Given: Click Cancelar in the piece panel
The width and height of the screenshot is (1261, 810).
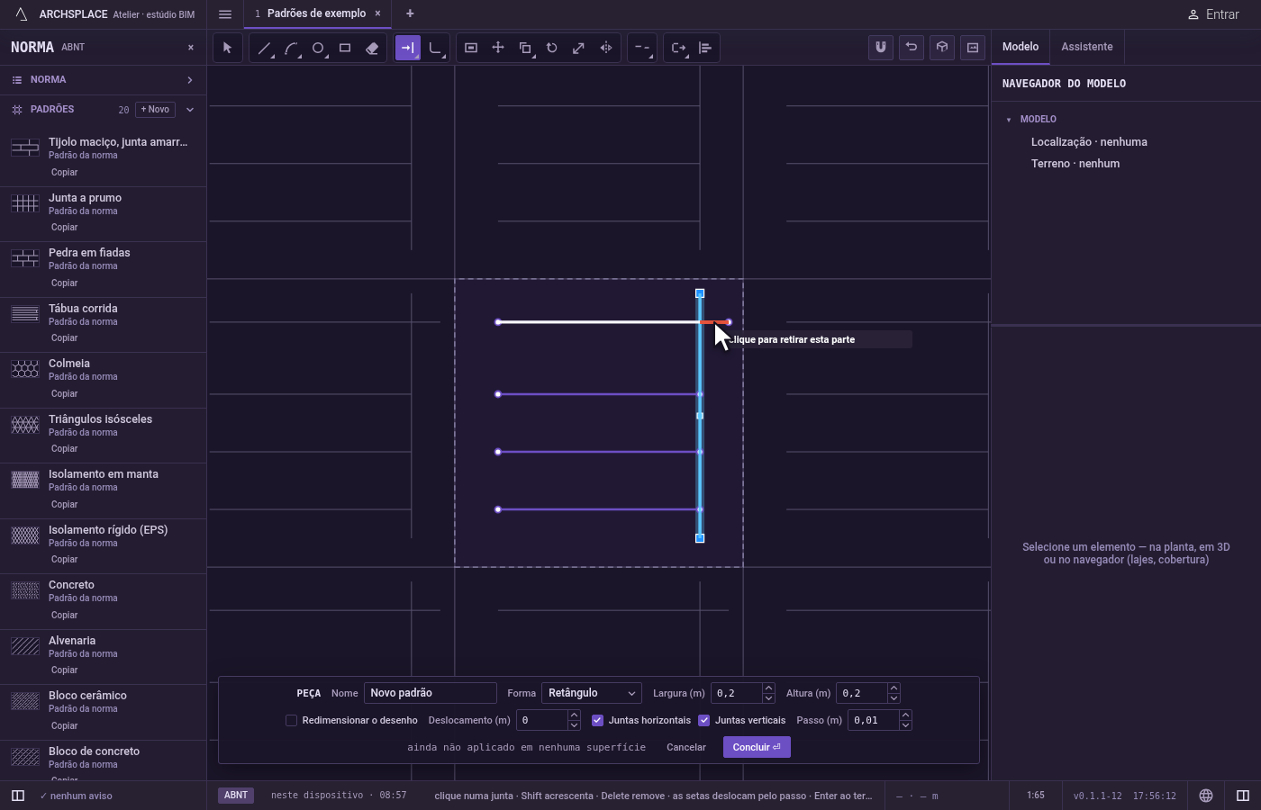Looking at the screenshot, I should 686,747.
